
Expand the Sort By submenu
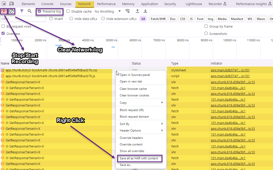click(x=141, y=124)
